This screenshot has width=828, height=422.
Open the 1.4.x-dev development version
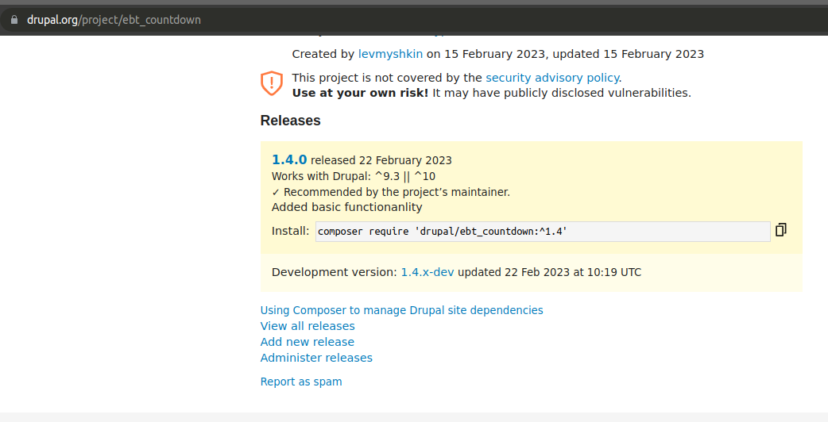tap(428, 272)
